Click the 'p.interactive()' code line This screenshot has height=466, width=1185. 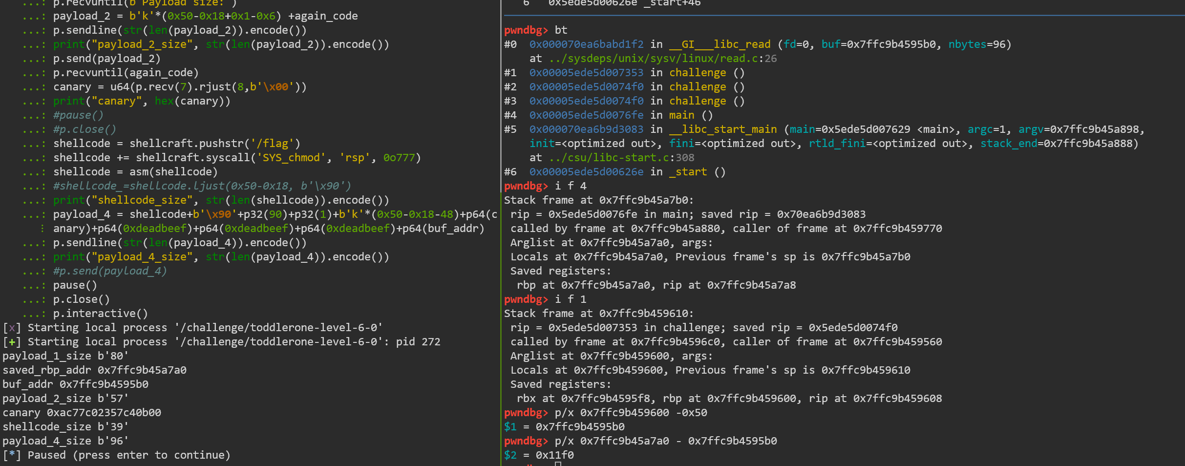tap(100, 314)
